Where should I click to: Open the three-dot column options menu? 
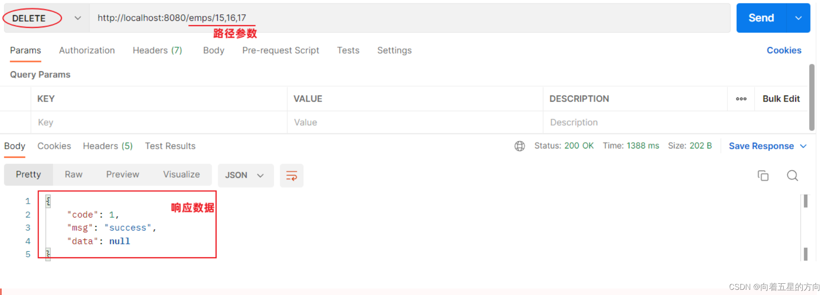pyautogui.click(x=741, y=99)
